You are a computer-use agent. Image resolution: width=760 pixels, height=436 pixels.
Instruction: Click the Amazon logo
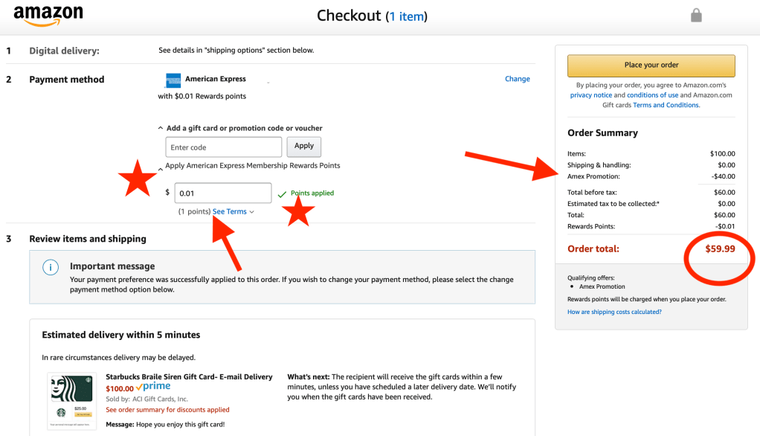[x=48, y=16]
